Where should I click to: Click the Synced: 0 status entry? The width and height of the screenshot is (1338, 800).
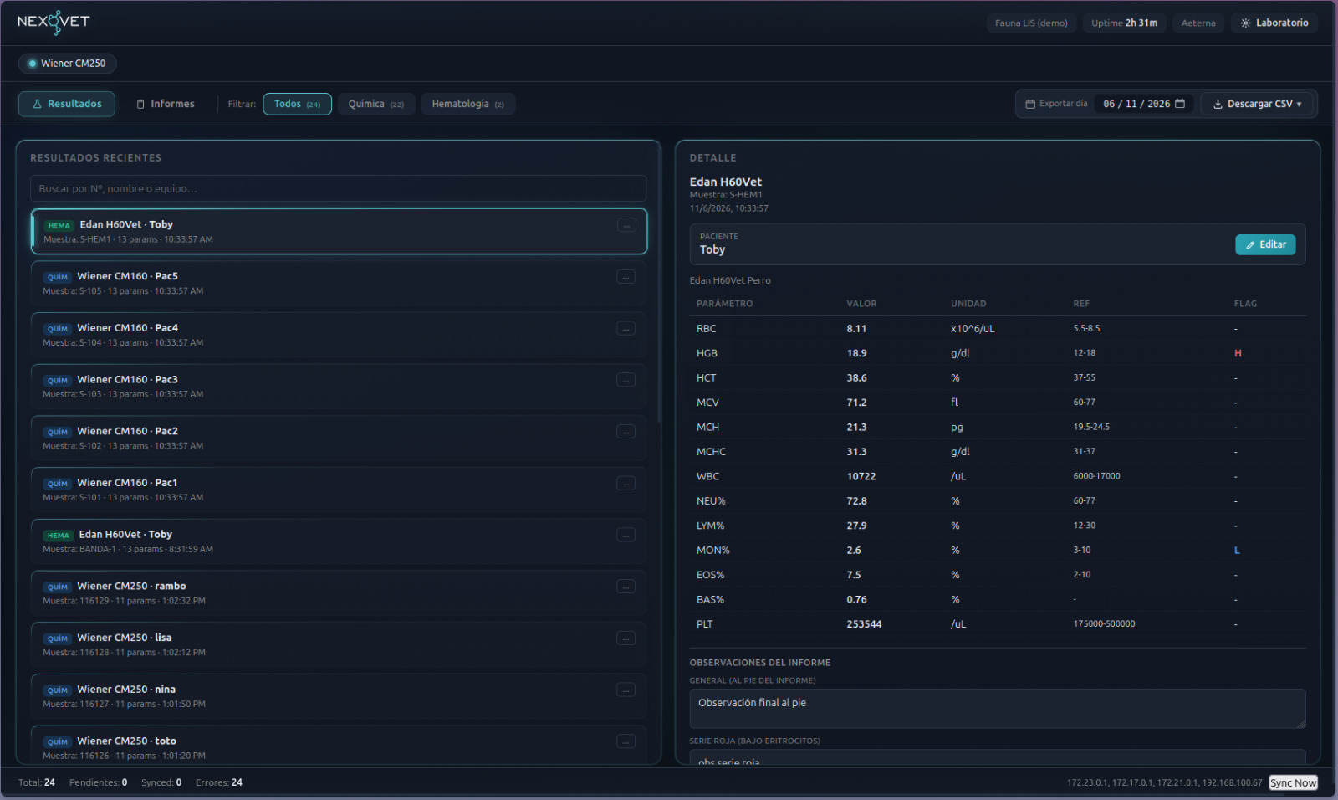click(x=161, y=782)
